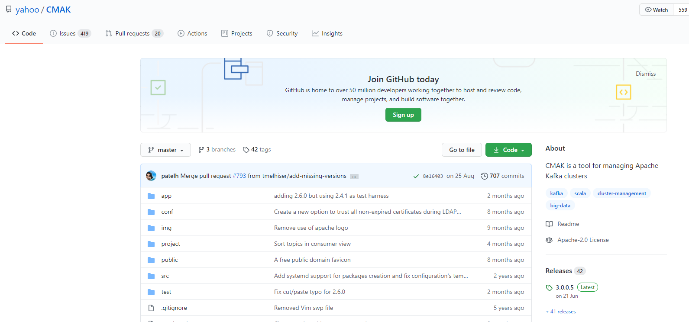689x322 pixels.
Task: Open the .gitignore file name
Action: 174,308
